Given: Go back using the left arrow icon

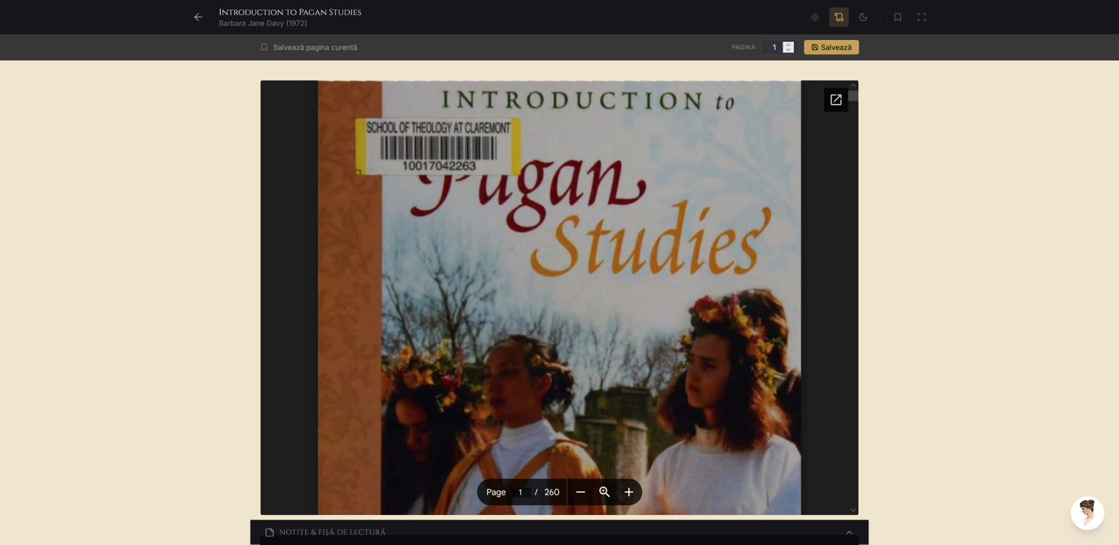Looking at the screenshot, I should click(199, 17).
